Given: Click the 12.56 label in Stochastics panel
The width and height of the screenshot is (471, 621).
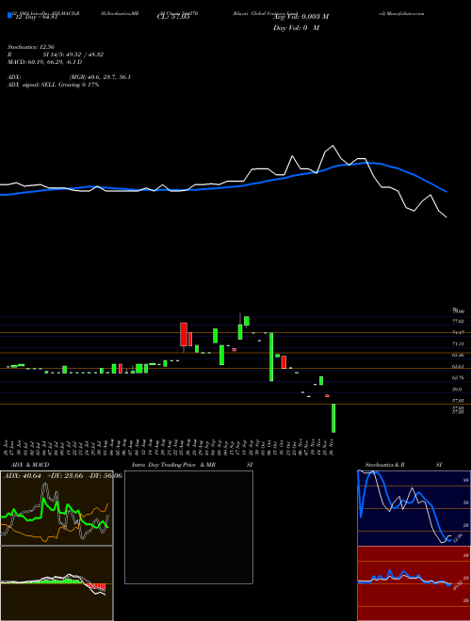Looking at the screenshot, I should [457, 537].
